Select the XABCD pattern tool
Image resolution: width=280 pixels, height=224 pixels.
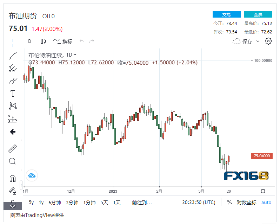pyautogui.click(x=13, y=106)
